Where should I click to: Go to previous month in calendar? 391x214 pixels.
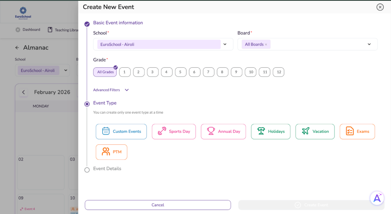click(24, 92)
